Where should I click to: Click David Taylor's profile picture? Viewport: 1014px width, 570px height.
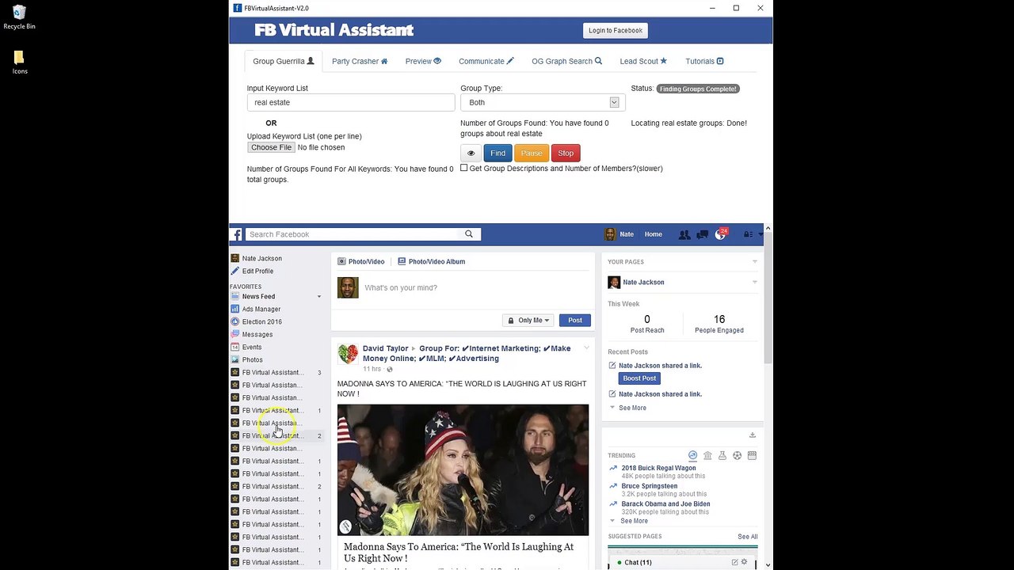348,354
